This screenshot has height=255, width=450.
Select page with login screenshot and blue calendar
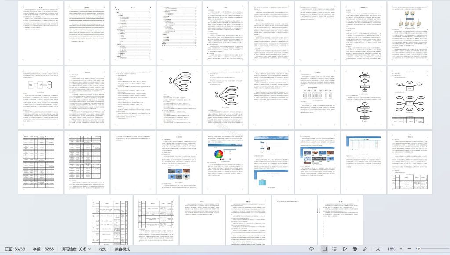point(271,162)
